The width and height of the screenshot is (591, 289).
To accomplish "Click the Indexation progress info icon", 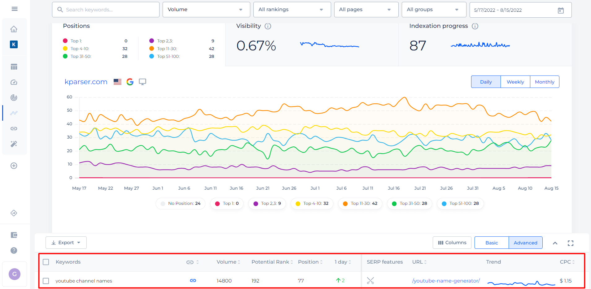I will pyautogui.click(x=475, y=26).
